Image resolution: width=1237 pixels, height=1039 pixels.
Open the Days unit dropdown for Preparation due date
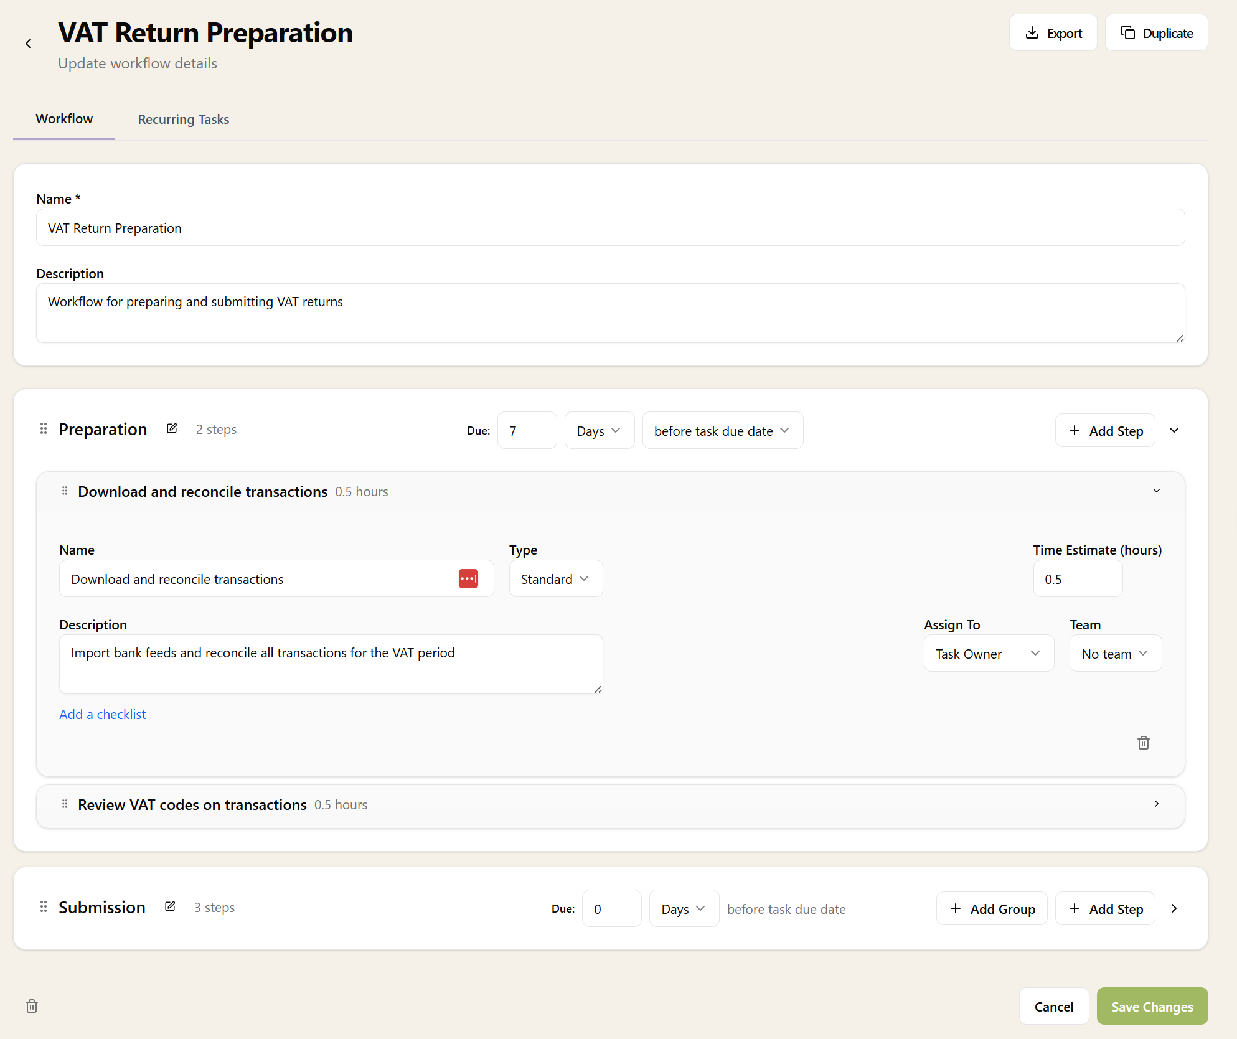[x=599, y=430]
